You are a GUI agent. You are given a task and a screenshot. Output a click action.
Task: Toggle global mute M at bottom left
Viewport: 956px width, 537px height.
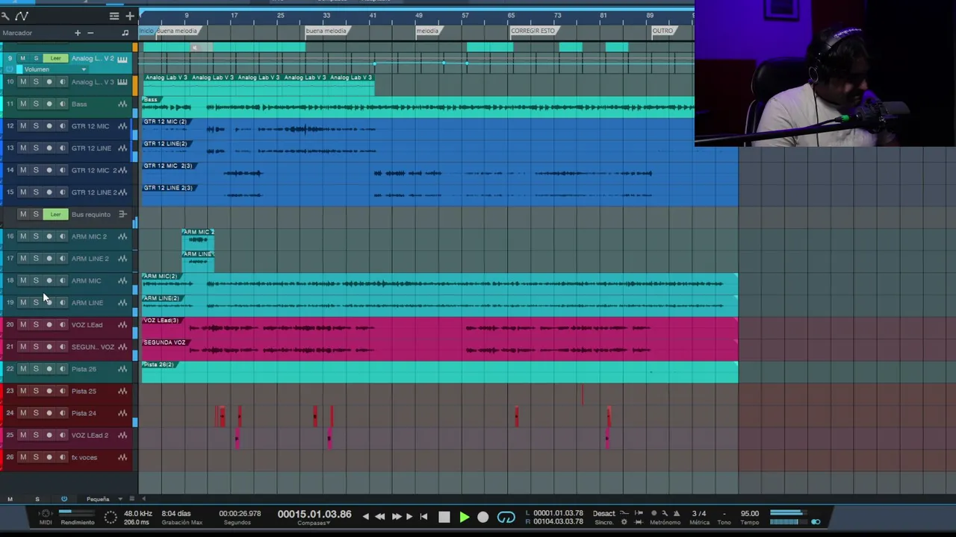click(10, 499)
